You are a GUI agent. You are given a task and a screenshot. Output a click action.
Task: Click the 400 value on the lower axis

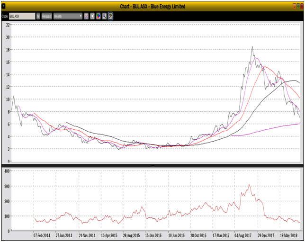(x=7, y=171)
